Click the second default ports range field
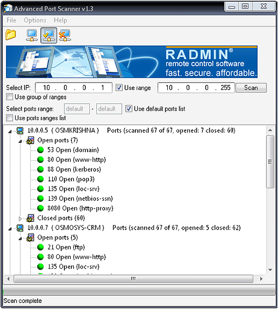Screen dimensions: 278x309 pos(109,109)
